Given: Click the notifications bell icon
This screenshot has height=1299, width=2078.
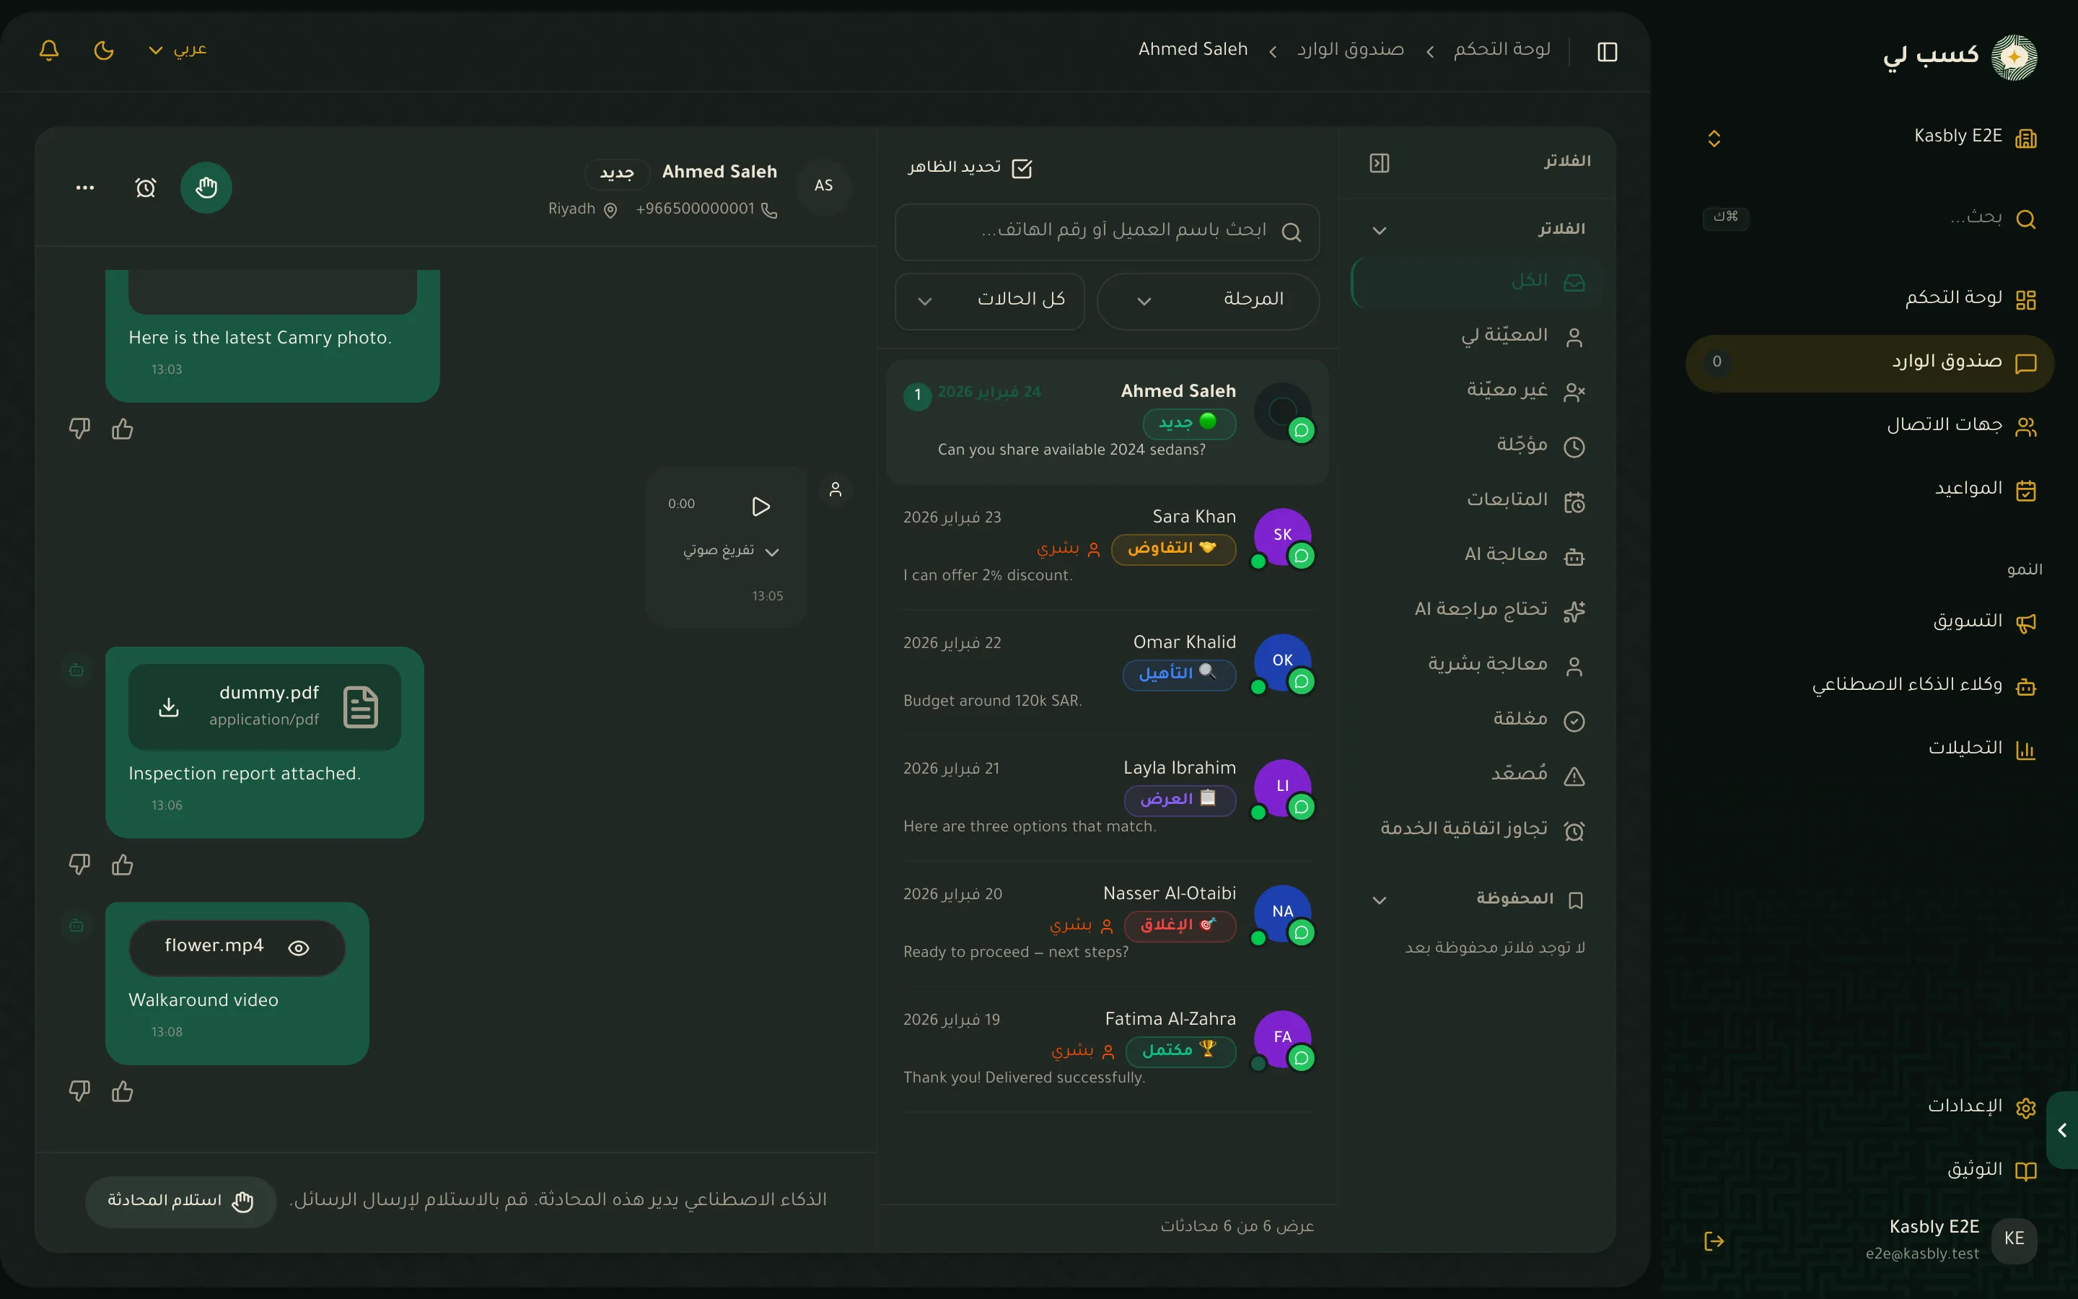Looking at the screenshot, I should click(49, 50).
